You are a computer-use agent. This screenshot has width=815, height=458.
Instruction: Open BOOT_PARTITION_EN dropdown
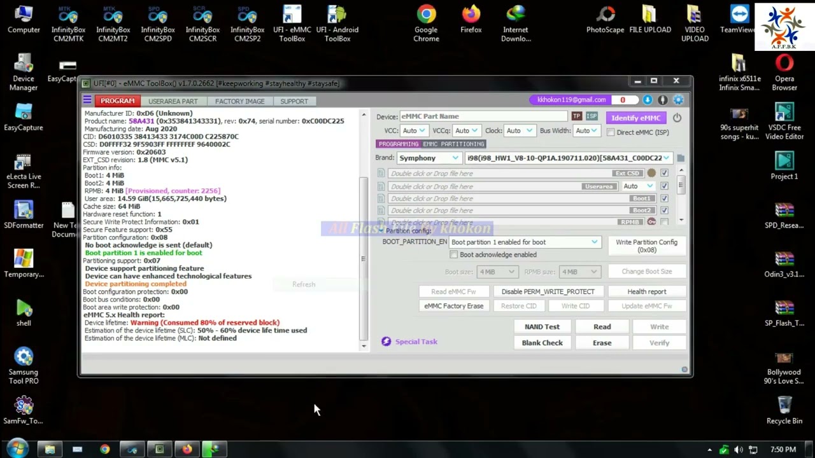point(525,242)
